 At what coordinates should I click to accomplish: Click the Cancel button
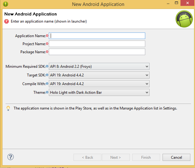click(176, 157)
